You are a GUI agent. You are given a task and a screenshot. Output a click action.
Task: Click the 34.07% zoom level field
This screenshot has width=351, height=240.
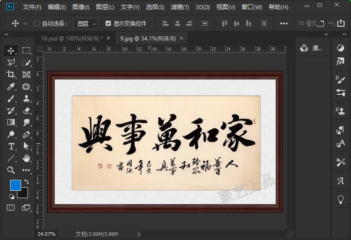(x=46, y=234)
